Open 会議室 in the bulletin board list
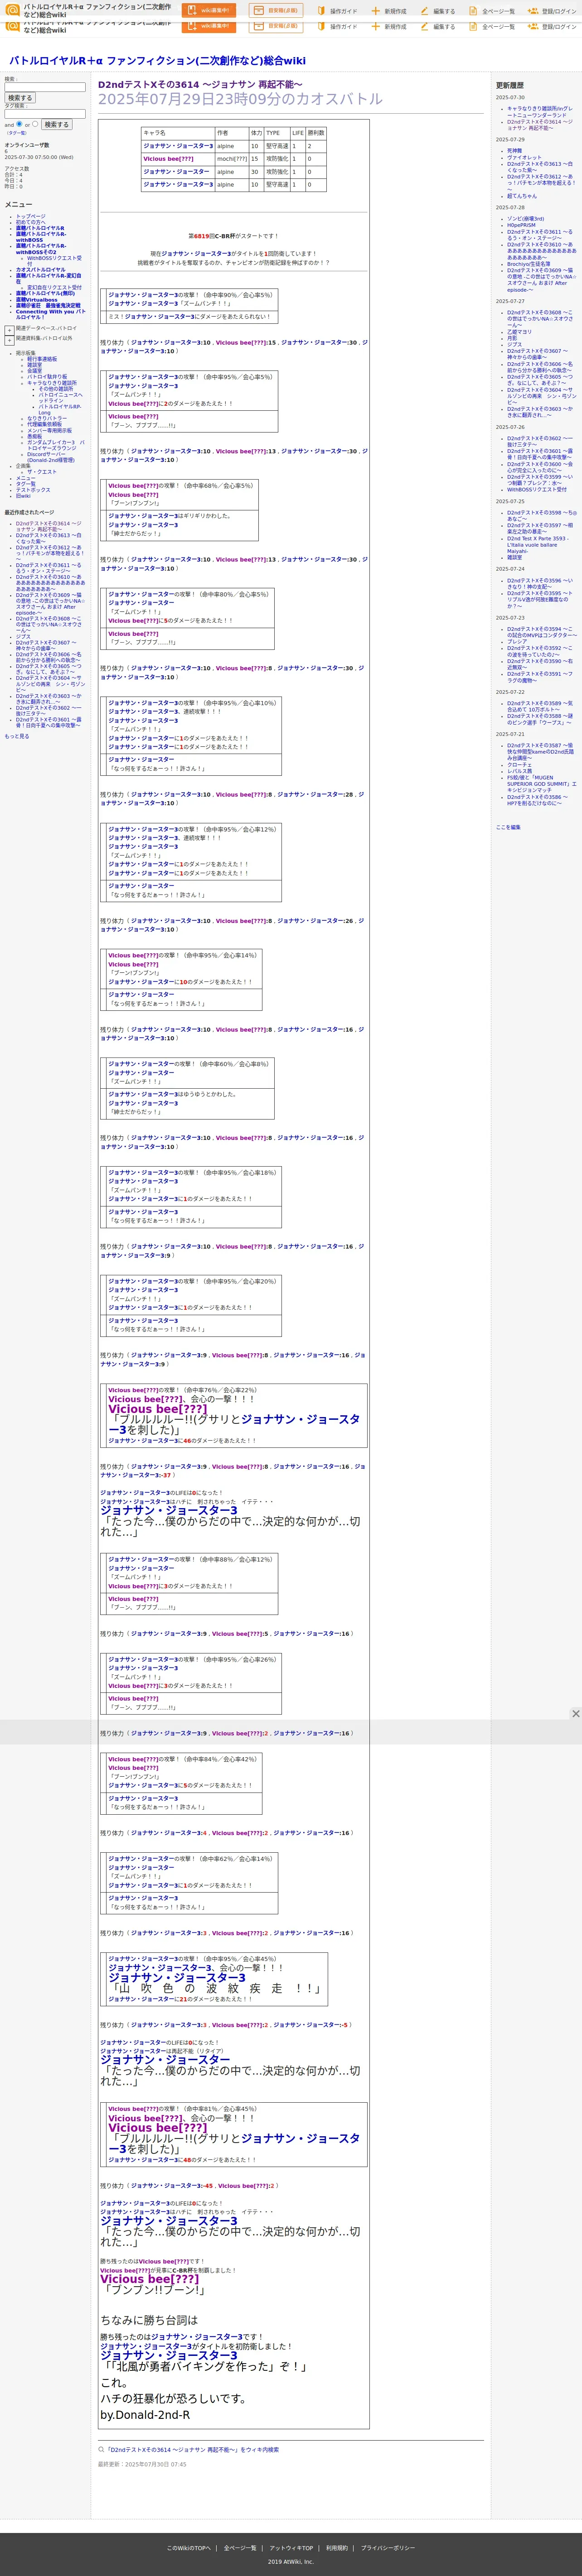582x2576 pixels. click(x=34, y=371)
